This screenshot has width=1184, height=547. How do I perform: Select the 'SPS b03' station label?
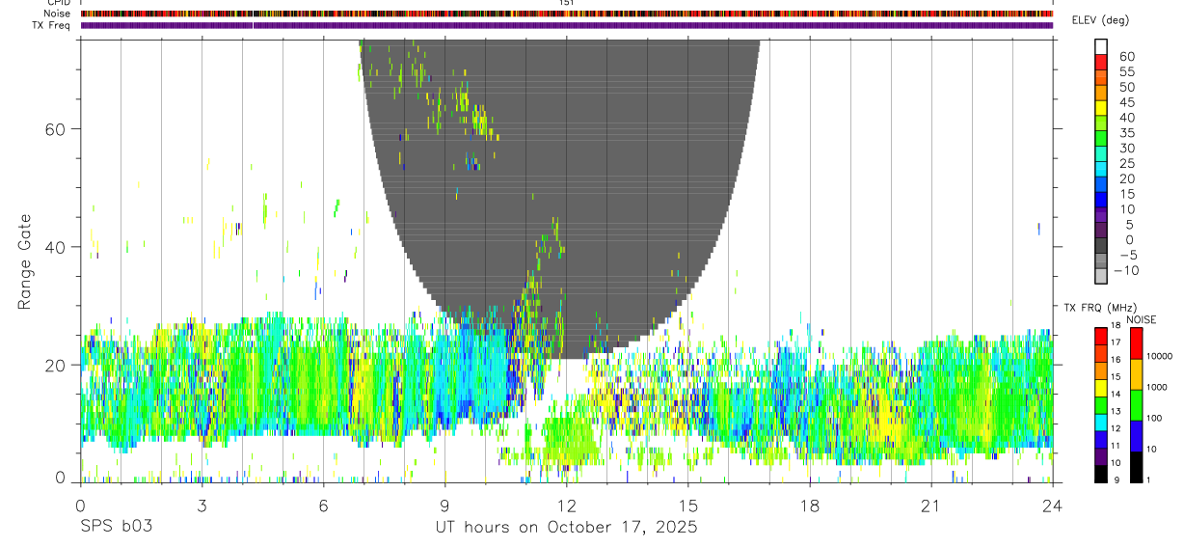pos(116,527)
